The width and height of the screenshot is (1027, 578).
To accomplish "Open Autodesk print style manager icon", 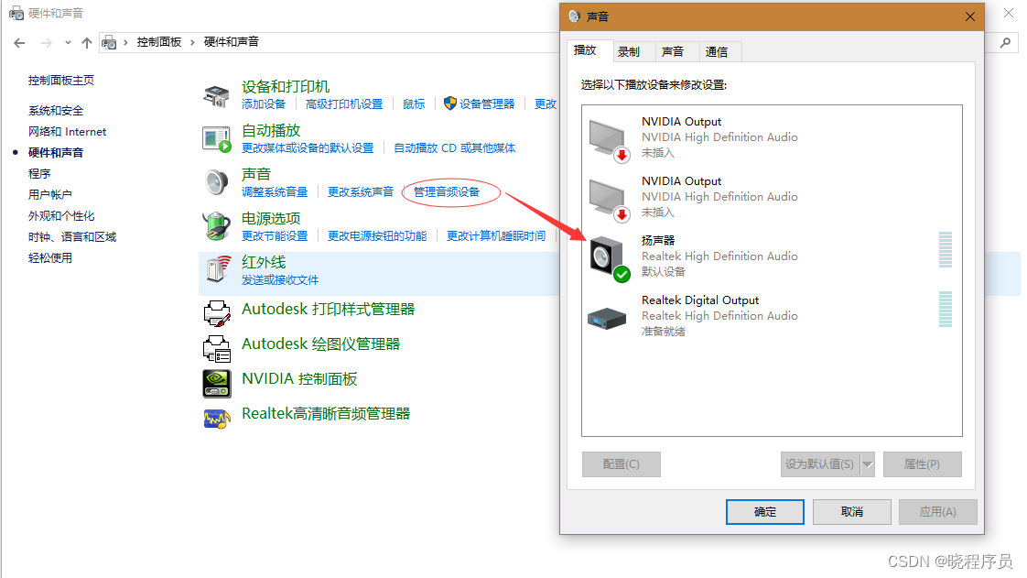I will (217, 313).
